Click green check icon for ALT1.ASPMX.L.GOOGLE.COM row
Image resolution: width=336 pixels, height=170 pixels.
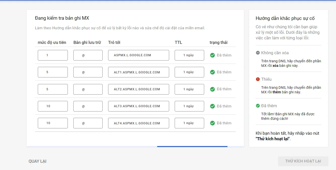point(212,72)
